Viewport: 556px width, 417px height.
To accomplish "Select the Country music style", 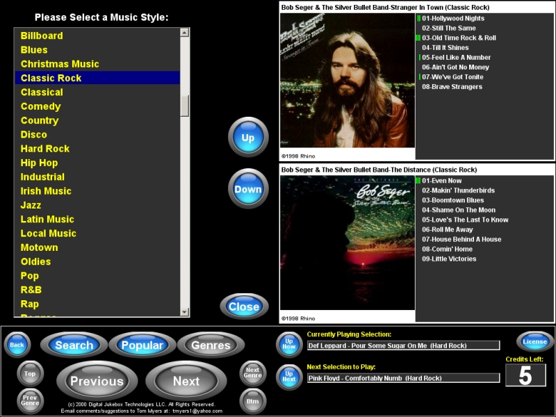I will pyautogui.click(x=39, y=120).
